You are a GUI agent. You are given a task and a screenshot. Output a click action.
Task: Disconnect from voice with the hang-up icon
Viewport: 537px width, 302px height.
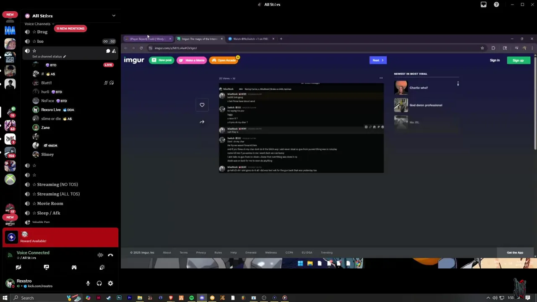coord(110,255)
